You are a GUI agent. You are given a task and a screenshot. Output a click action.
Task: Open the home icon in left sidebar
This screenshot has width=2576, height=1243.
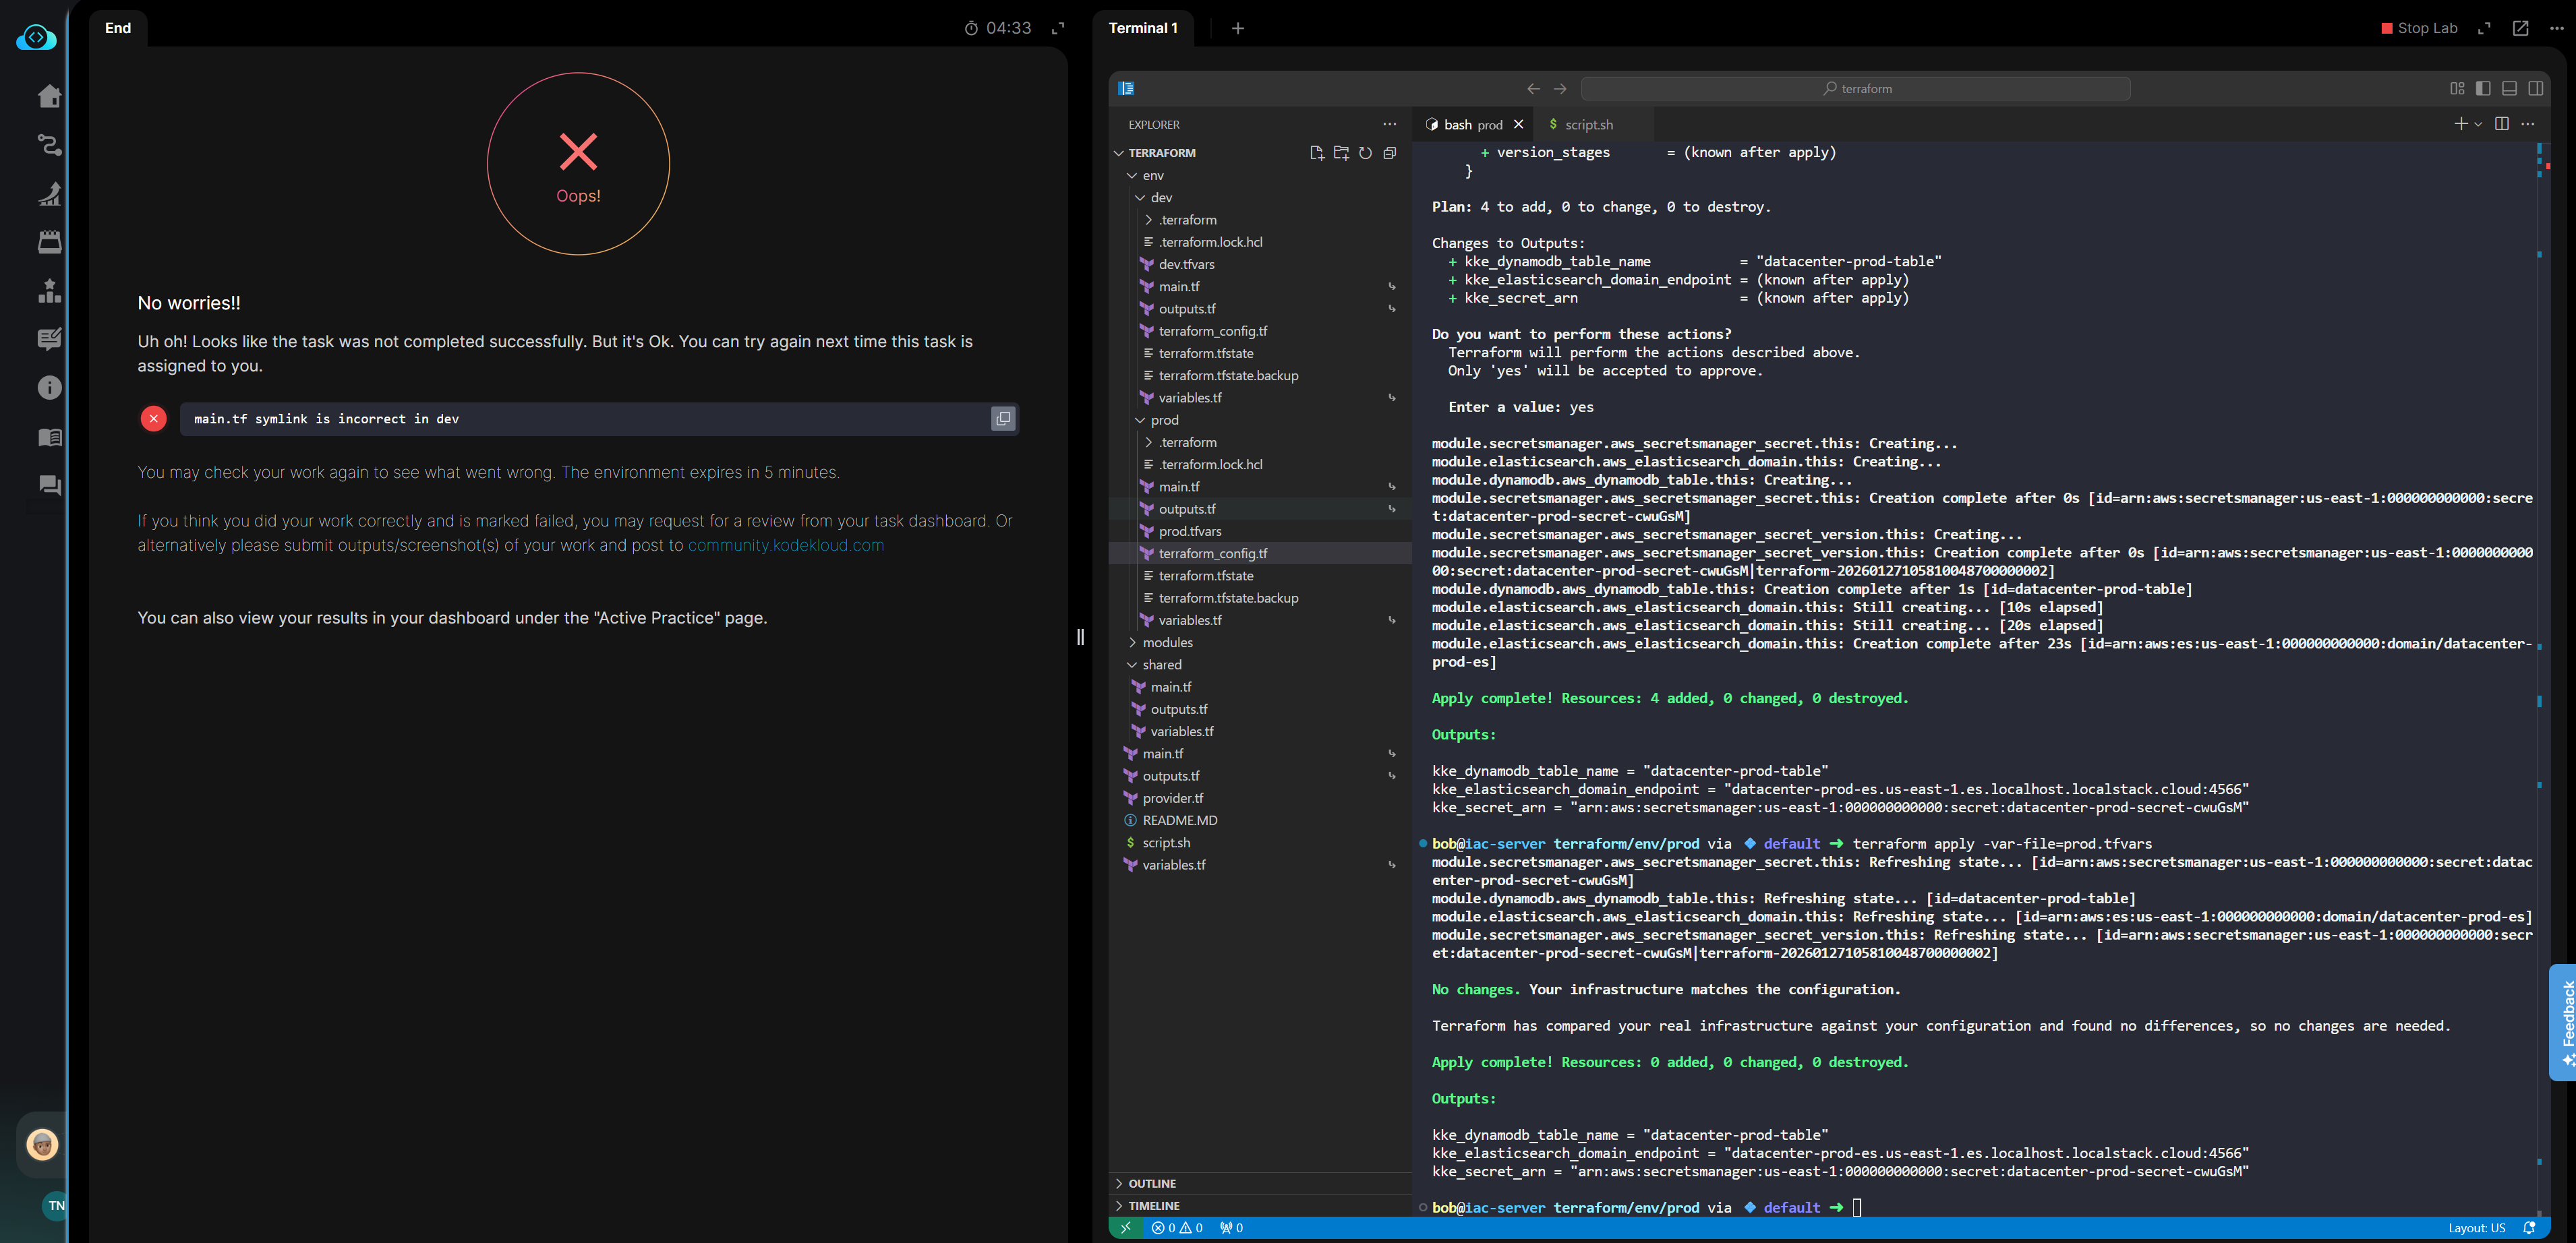click(49, 96)
